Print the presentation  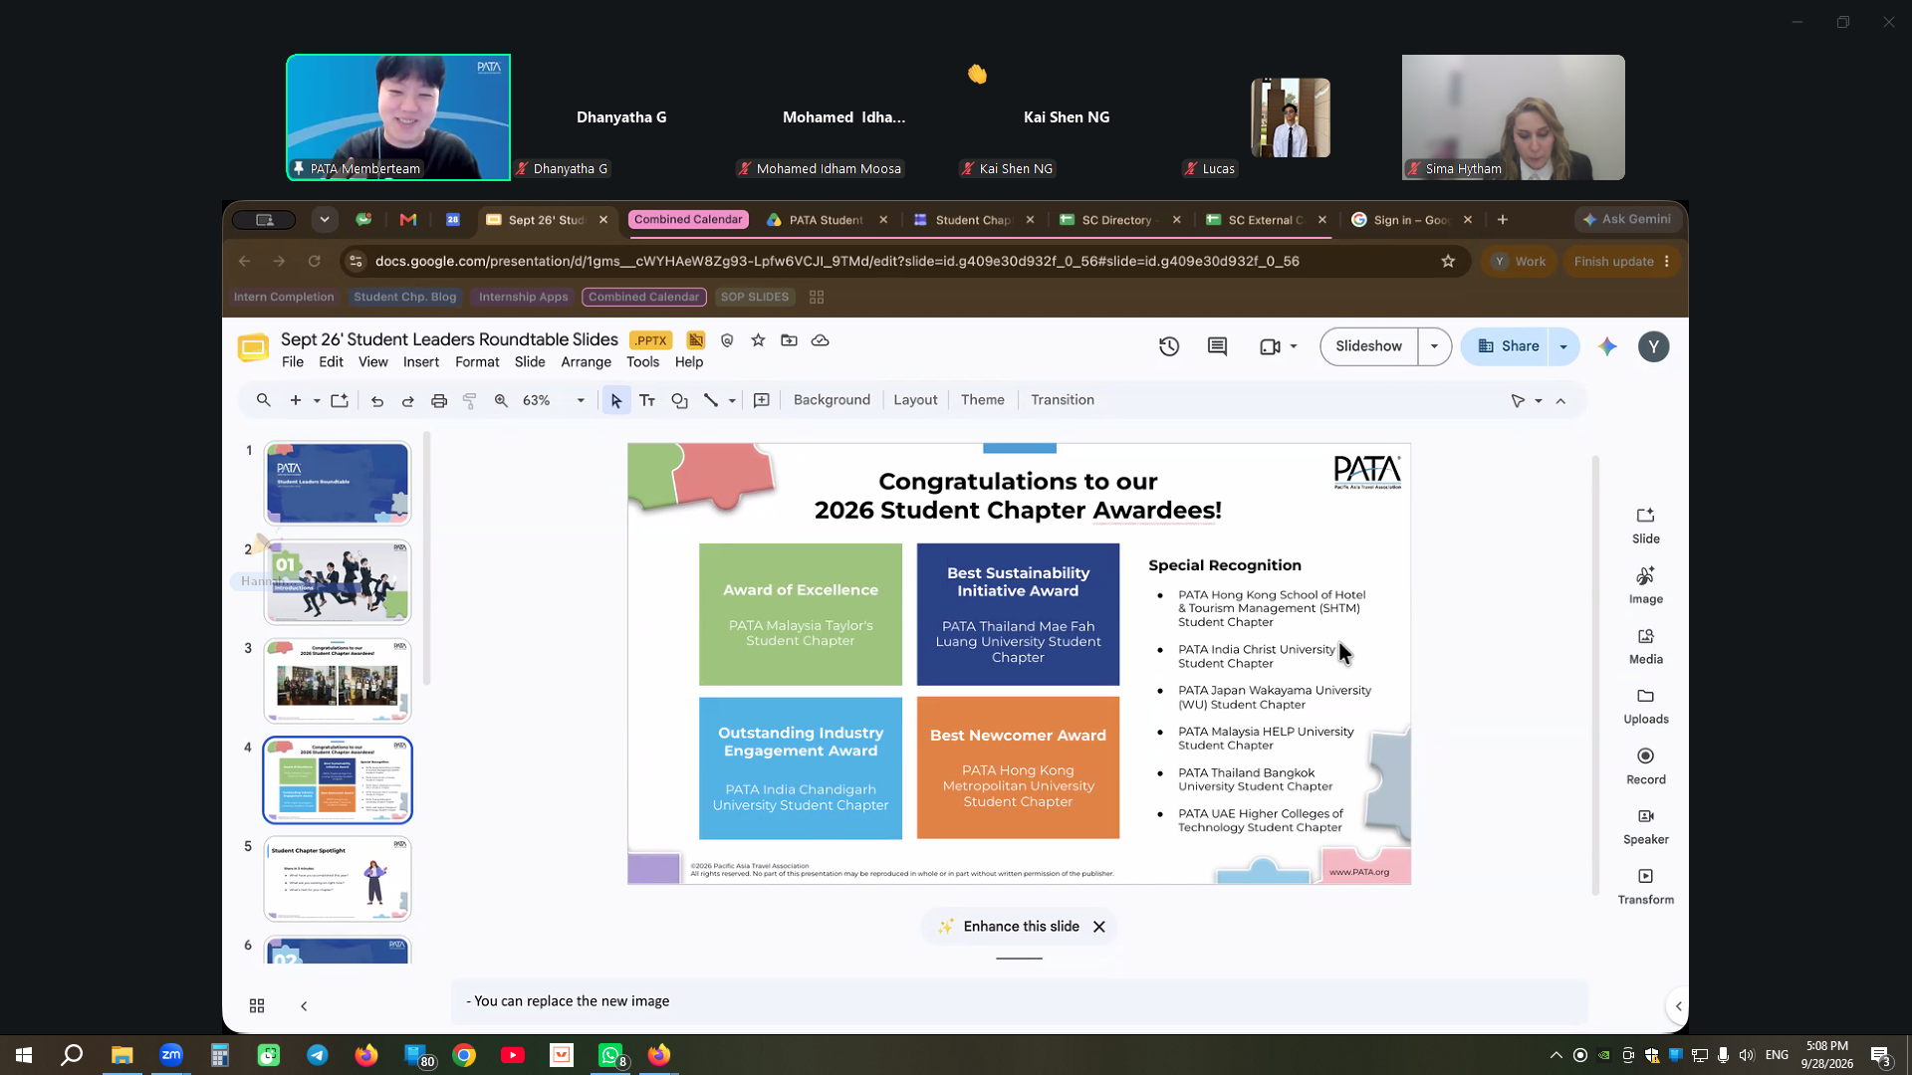(438, 400)
